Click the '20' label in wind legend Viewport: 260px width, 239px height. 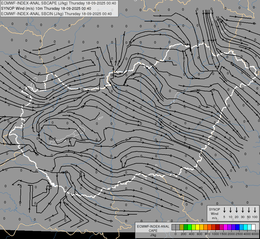tap(237, 217)
